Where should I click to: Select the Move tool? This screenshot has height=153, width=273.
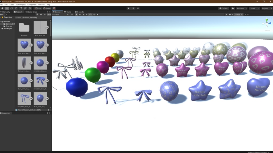(x=7, y=8)
